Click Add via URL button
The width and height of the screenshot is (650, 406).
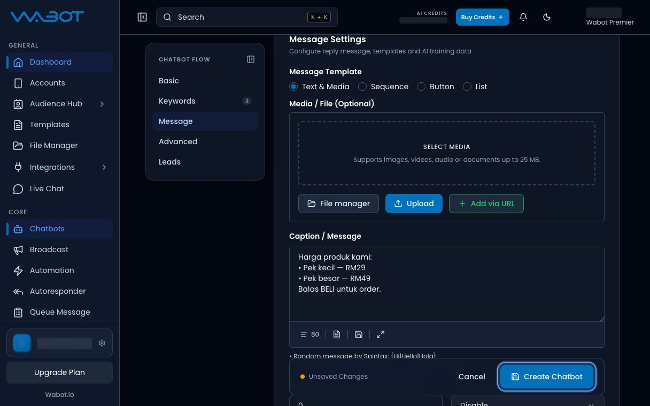pyautogui.click(x=486, y=204)
